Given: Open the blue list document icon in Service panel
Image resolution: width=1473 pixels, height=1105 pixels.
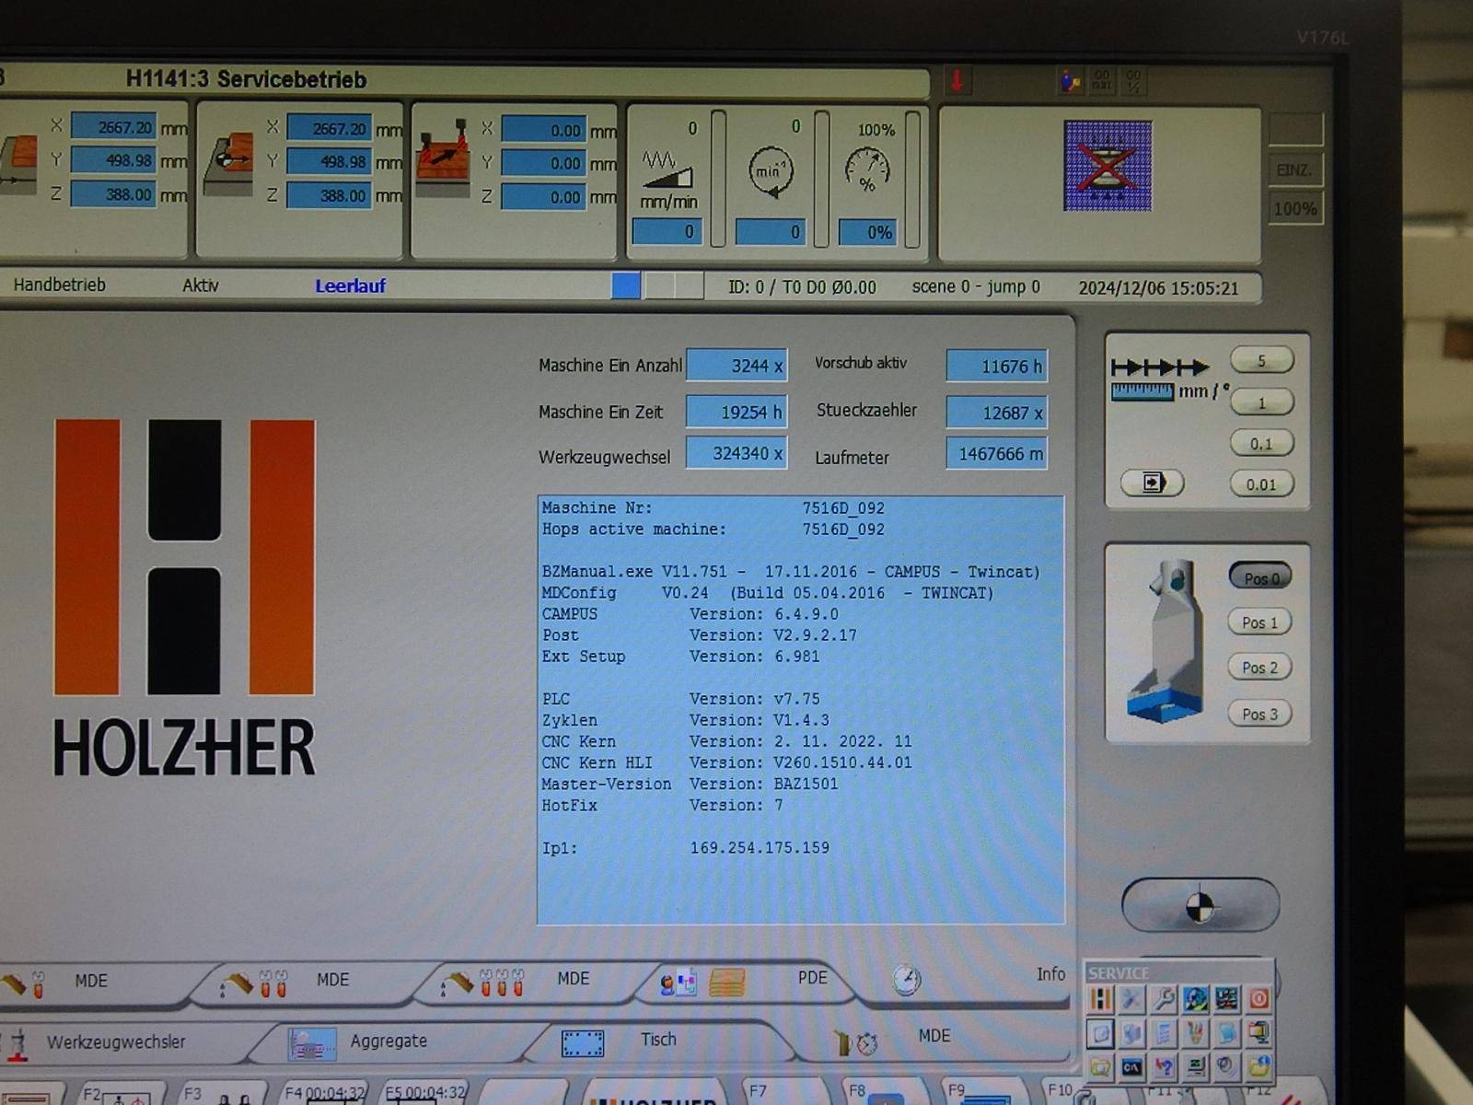Looking at the screenshot, I should [x=1164, y=1033].
